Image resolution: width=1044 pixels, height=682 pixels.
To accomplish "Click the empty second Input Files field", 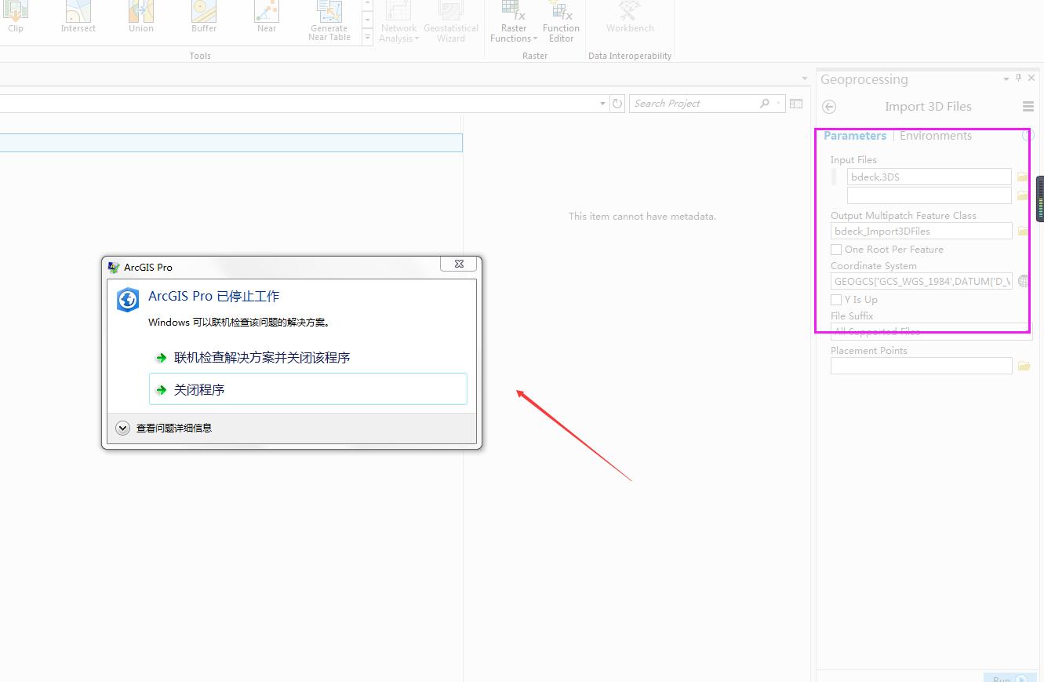I will [x=929, y=195].
